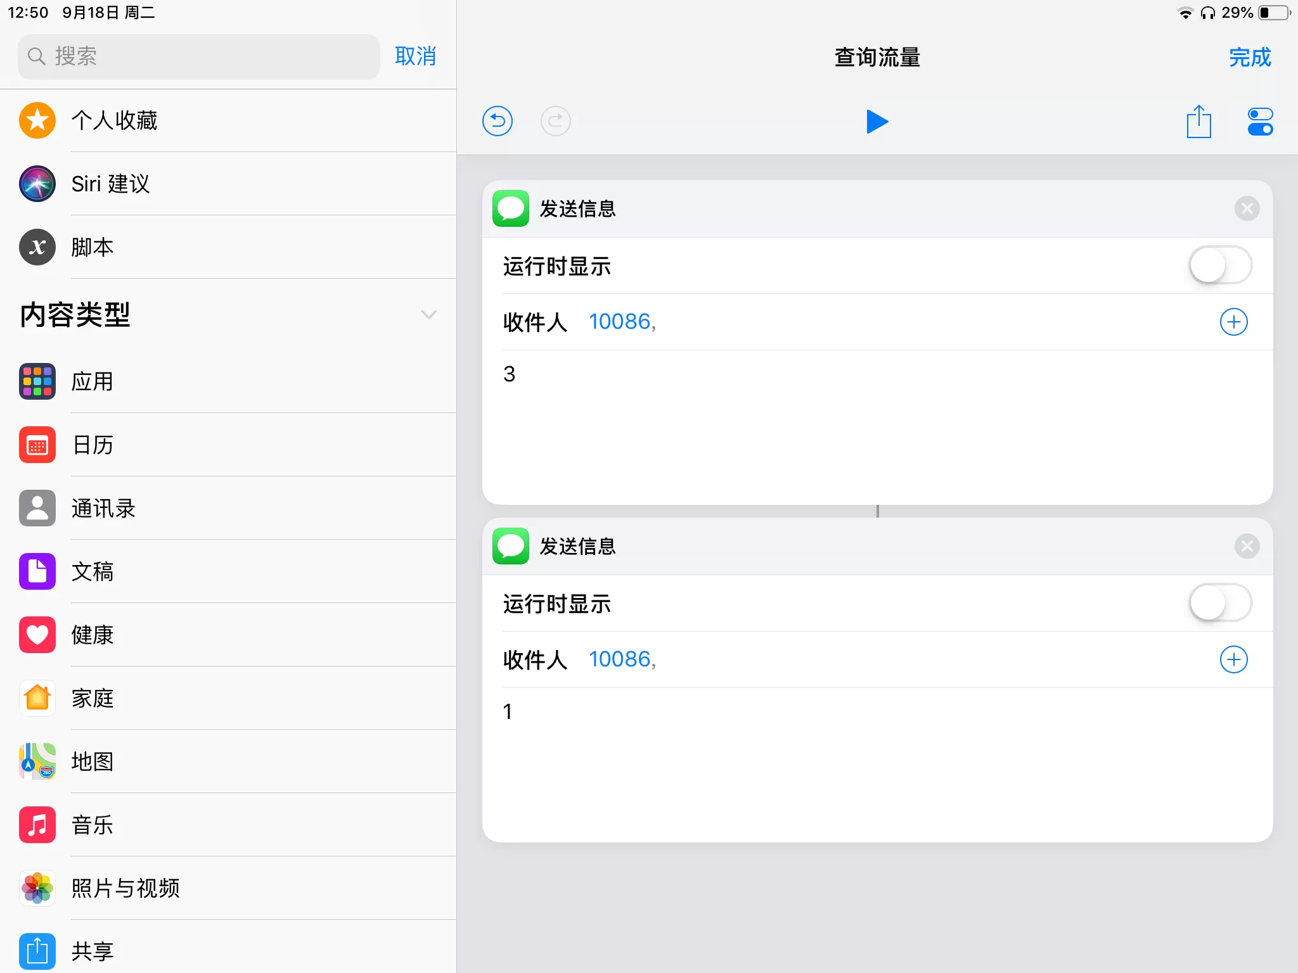Add recipient in second message action
This screenshot has height=973, width=1298.
[x=1233, y=659]
